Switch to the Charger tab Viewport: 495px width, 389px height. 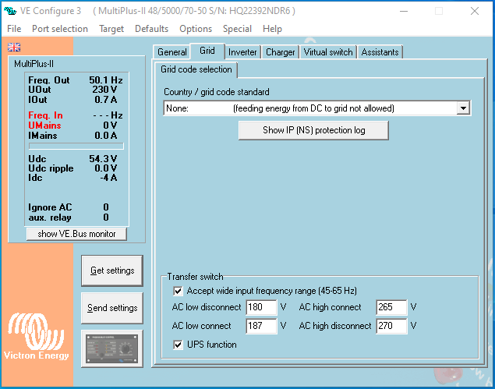click(x=280, y=52)
